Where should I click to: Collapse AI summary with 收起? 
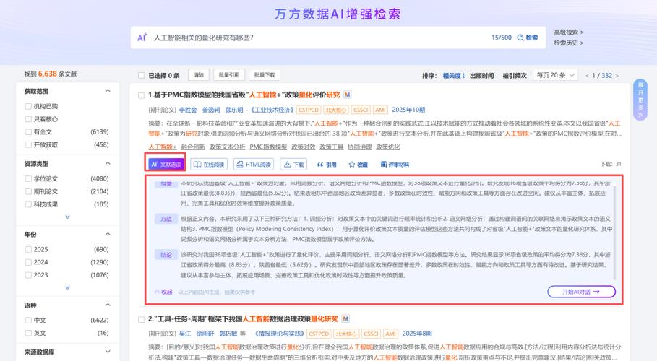(x=163, y=292)
